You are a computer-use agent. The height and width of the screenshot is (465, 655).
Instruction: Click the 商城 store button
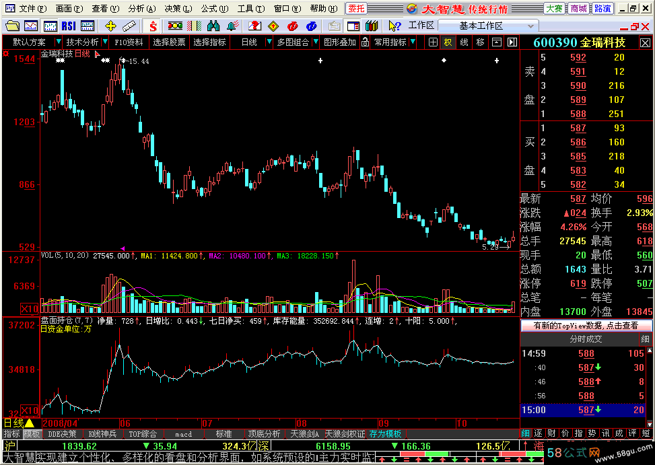(x=578, y=8)
